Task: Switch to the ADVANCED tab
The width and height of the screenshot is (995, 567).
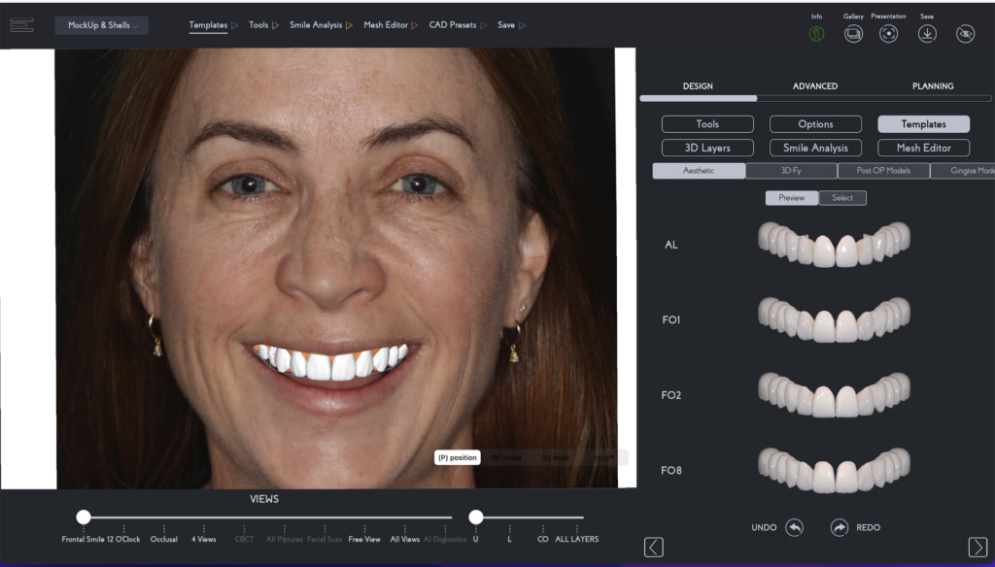Action: pyautogui.click(x=814, y=85)
